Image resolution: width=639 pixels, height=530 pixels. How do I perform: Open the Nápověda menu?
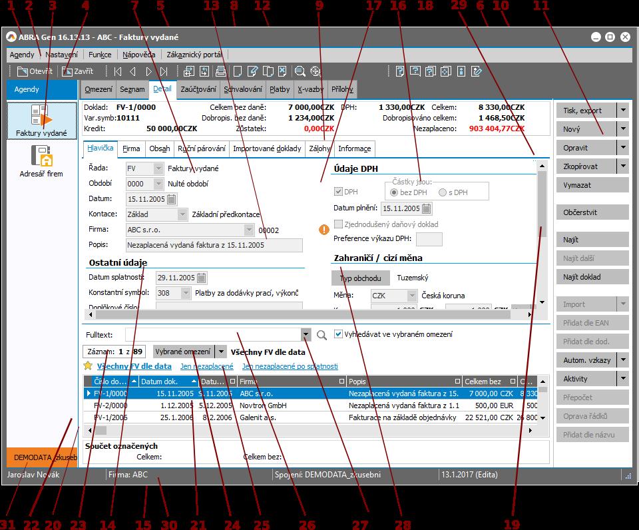(x=139, y=55)
